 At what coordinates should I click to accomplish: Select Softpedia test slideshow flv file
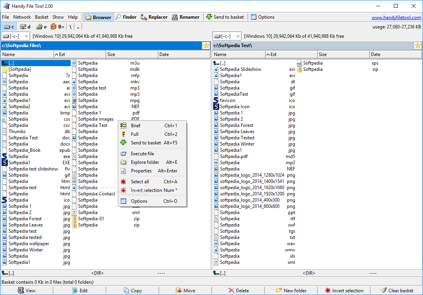[36, 169]
